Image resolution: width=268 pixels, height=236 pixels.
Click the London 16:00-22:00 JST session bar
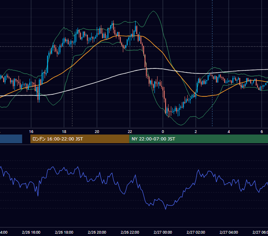coord(80,139)
